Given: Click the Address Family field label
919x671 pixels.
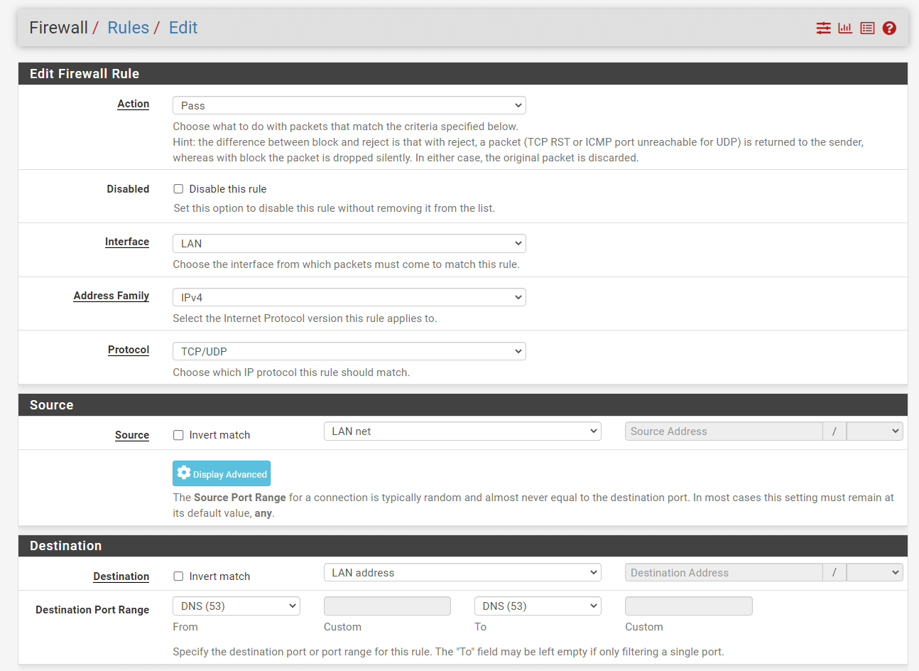Looking at the screenshot, I should click(112, 296).
